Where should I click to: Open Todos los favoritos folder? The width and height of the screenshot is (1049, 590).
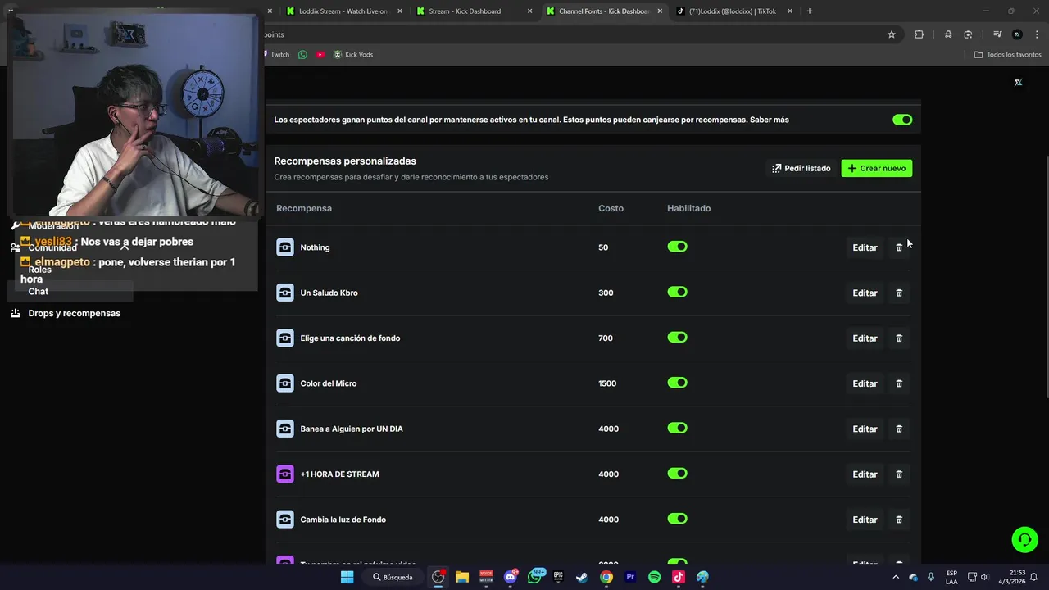(x=1007, y=55)
